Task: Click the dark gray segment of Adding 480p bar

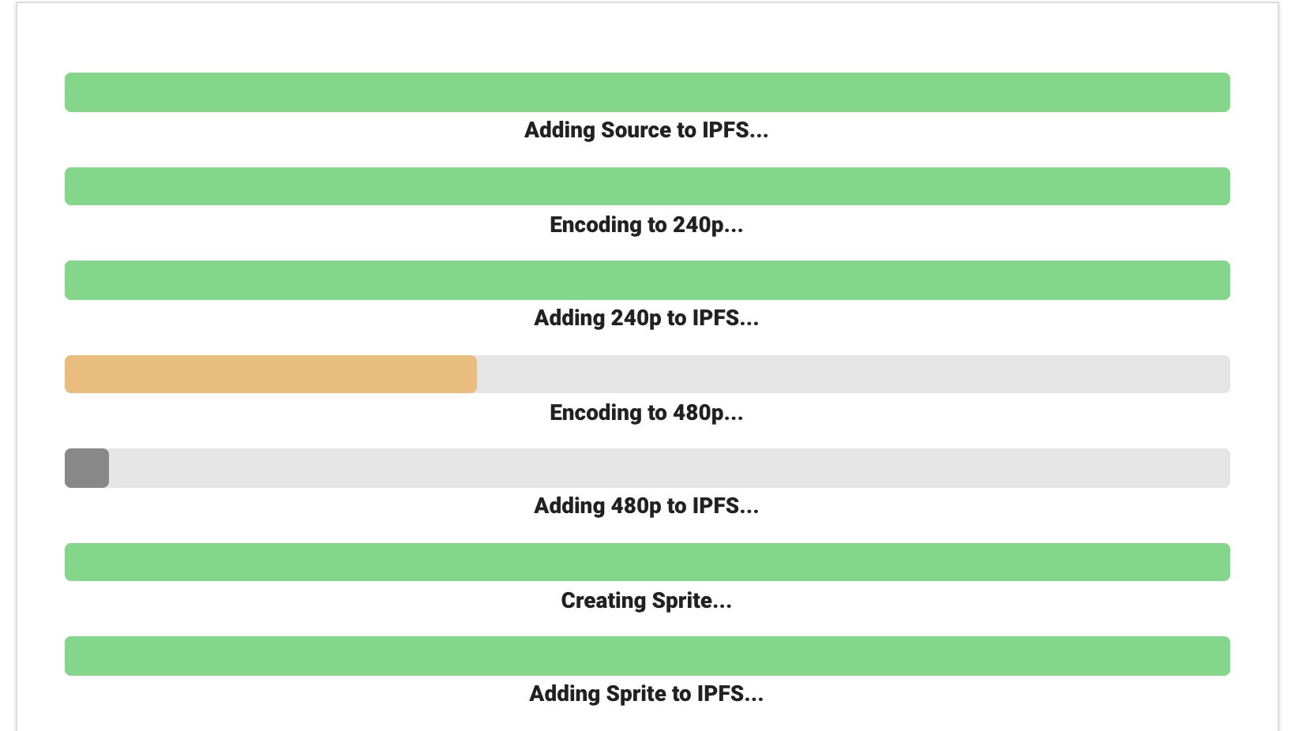Action: point(87,468)
